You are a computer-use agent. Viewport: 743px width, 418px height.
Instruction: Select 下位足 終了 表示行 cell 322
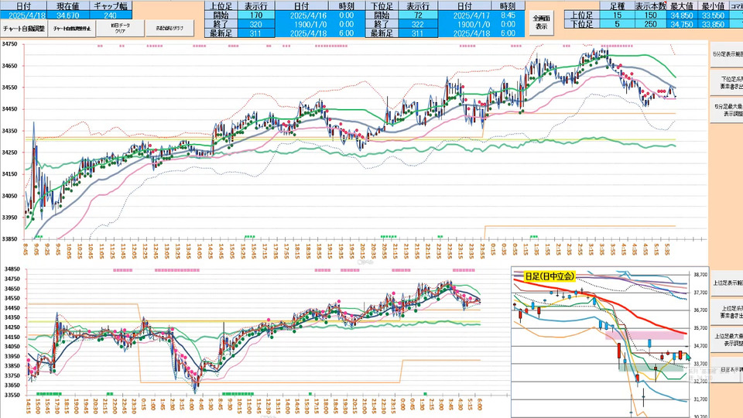point(417,24)
